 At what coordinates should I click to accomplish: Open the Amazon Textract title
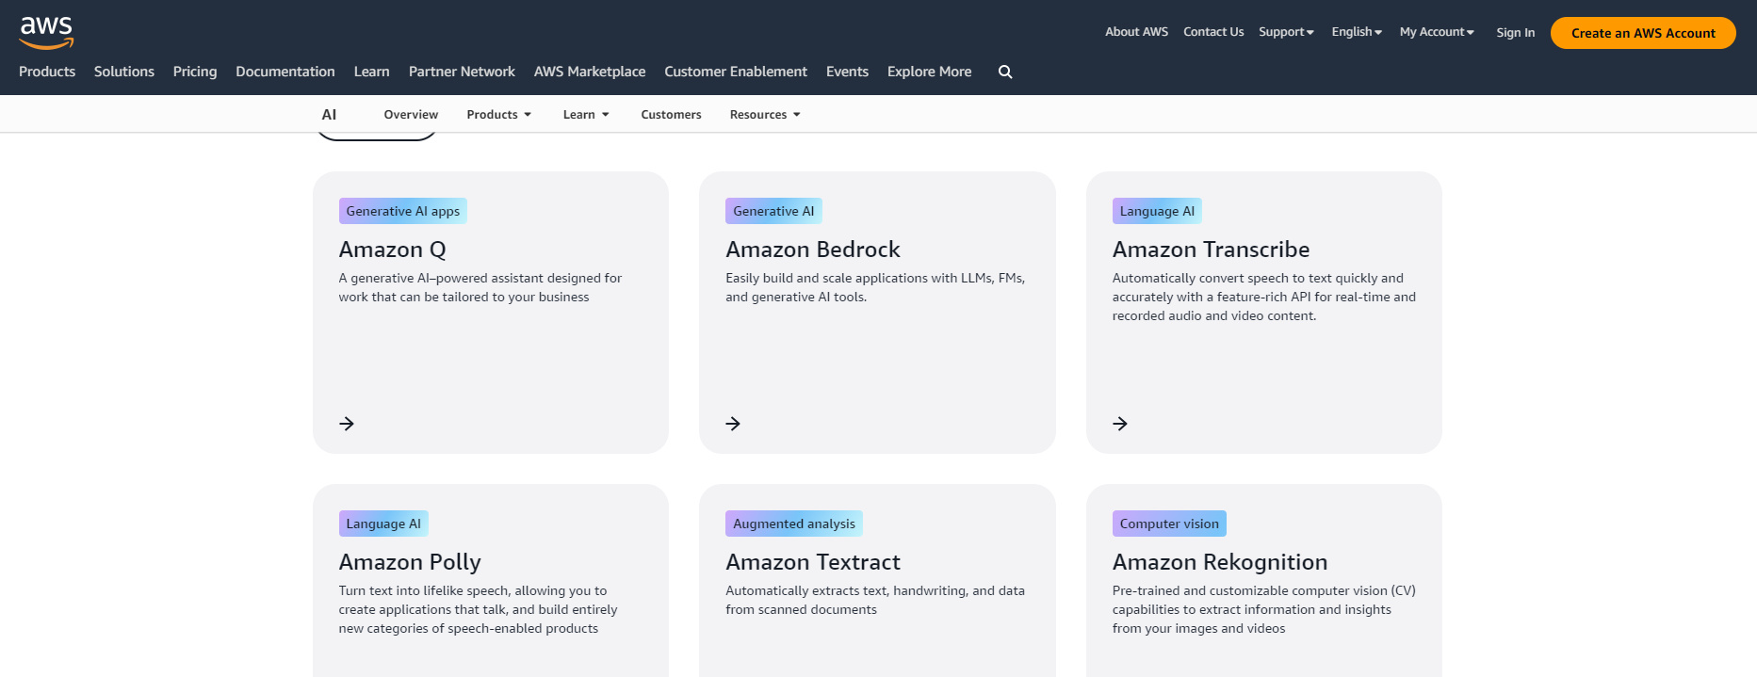[813, 562]
